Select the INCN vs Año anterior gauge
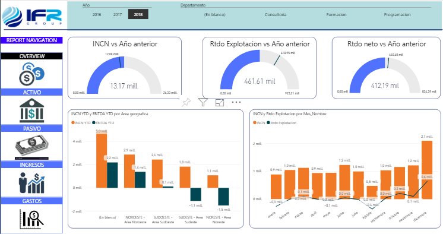The height and width of the screenshot is (234, 443). [x=125, y=68]
